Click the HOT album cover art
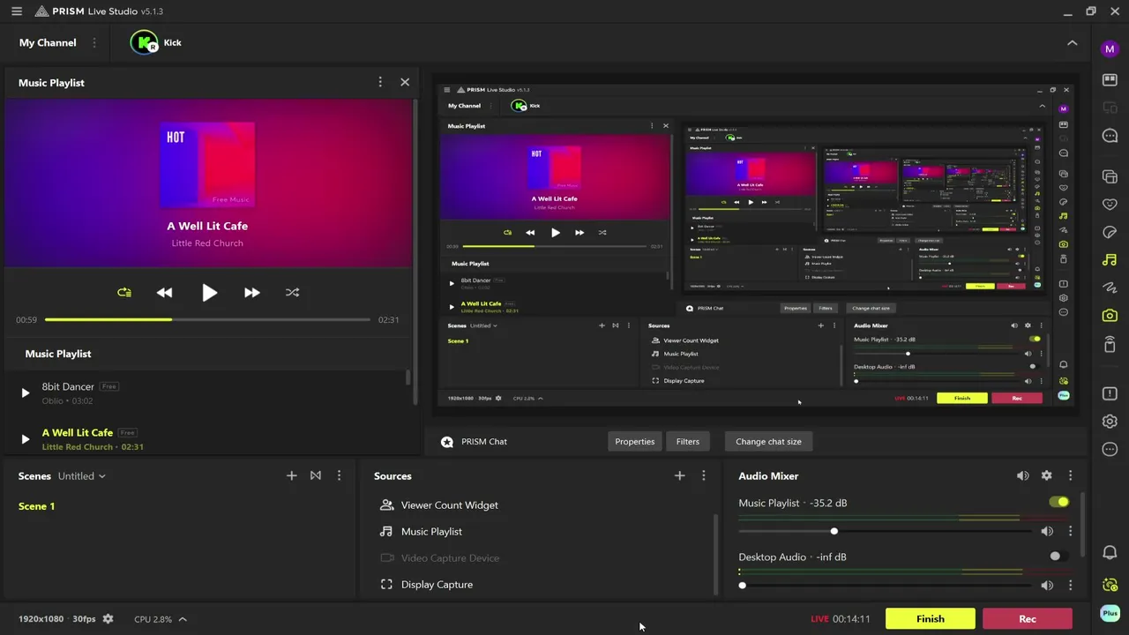This screenshot has width=1129, height=635. coord(207,165)
